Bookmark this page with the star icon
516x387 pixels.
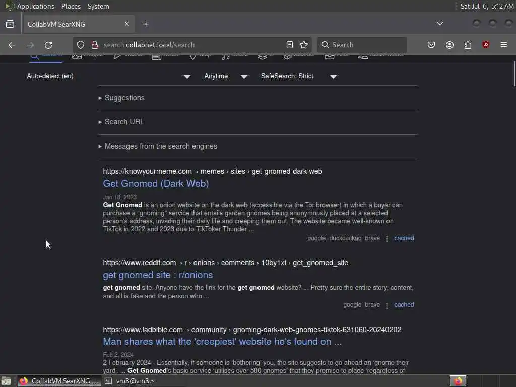[304, 45]
